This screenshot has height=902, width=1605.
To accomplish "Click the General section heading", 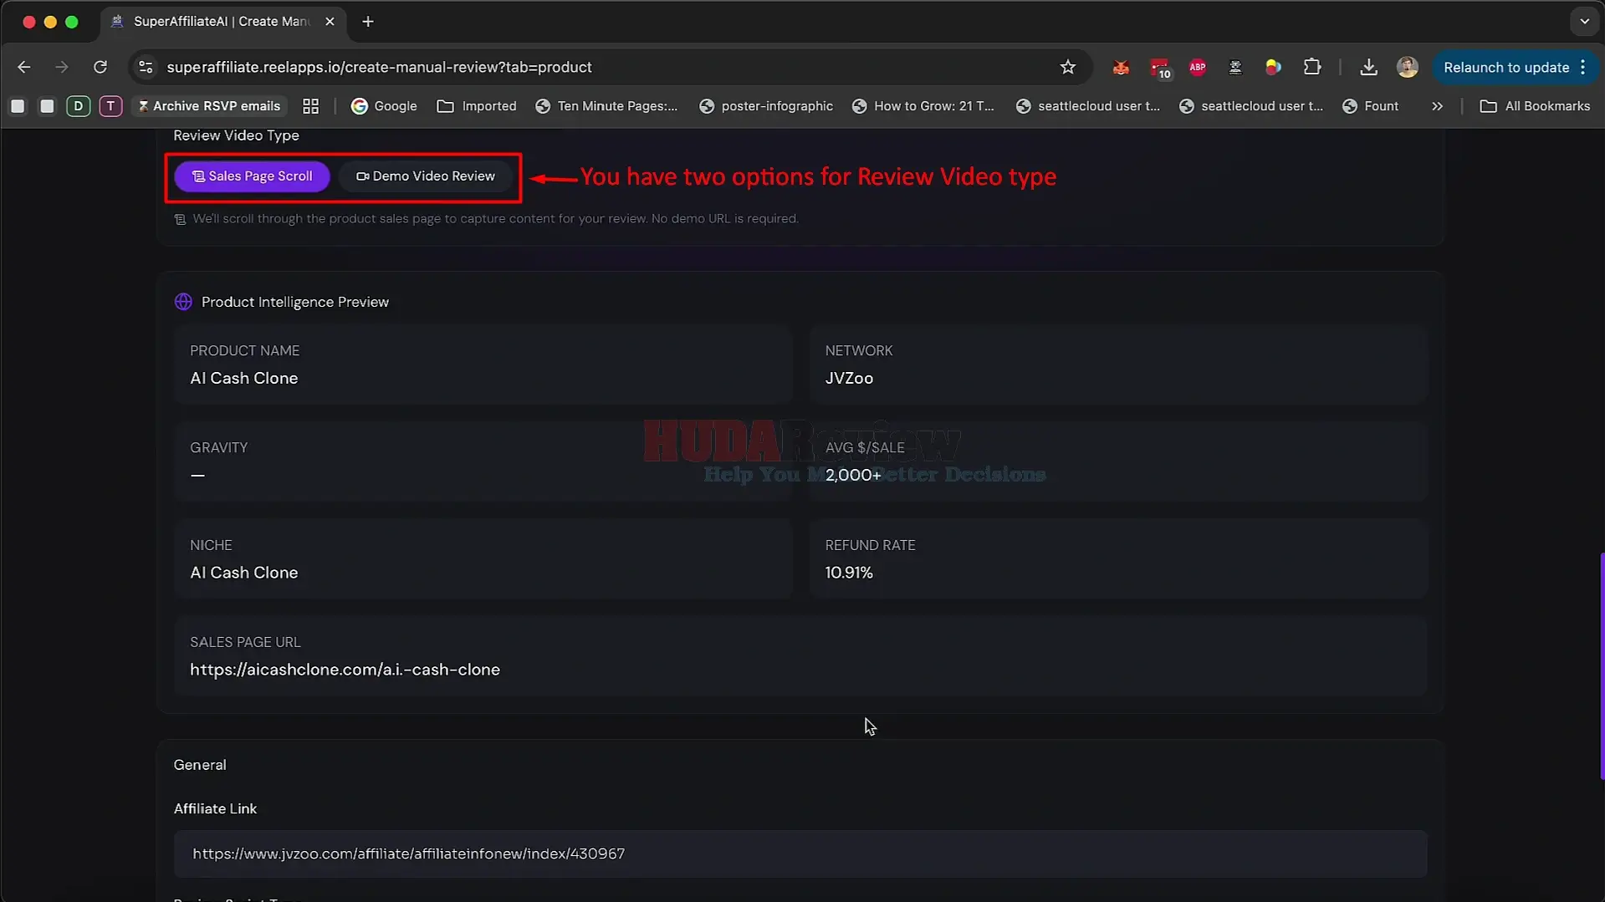I will [x=200, y=765].
